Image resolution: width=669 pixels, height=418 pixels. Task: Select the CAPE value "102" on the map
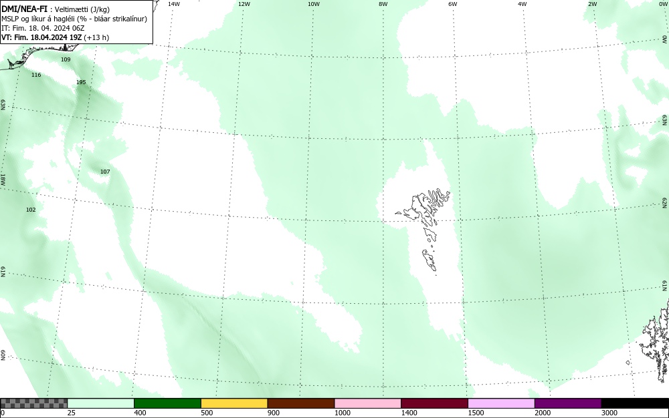tap(31, 210)
